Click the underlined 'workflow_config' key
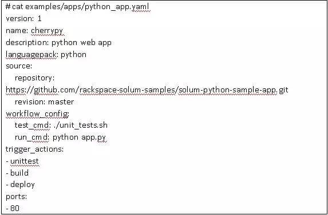This screenshot has width=328, height=215. coord(37,114)
